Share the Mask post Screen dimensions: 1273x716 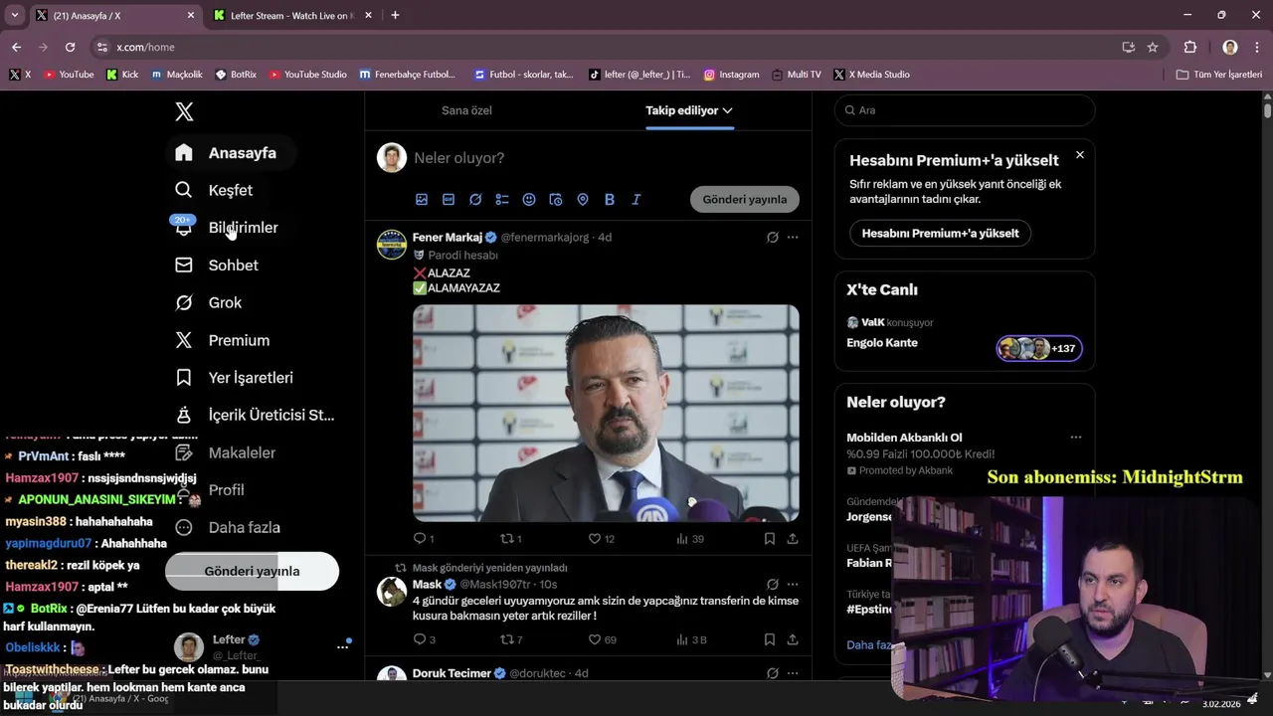pos(793,639)
